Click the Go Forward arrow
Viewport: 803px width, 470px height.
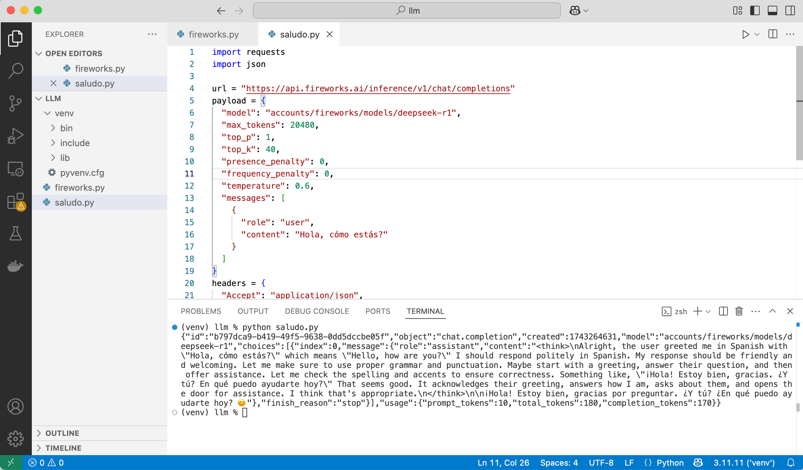click(x=239, y=11)
